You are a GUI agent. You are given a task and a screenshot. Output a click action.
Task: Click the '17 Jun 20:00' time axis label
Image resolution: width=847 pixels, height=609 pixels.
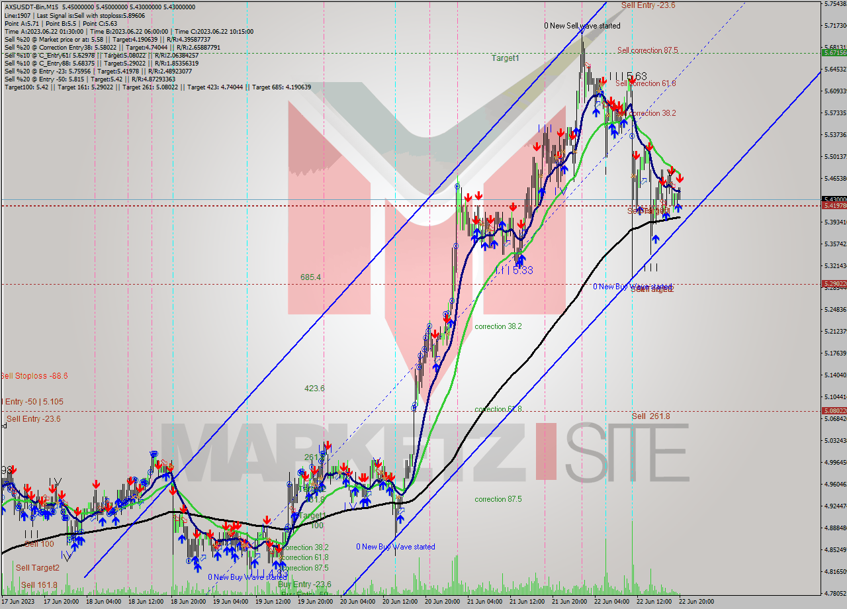coord(62,602)
